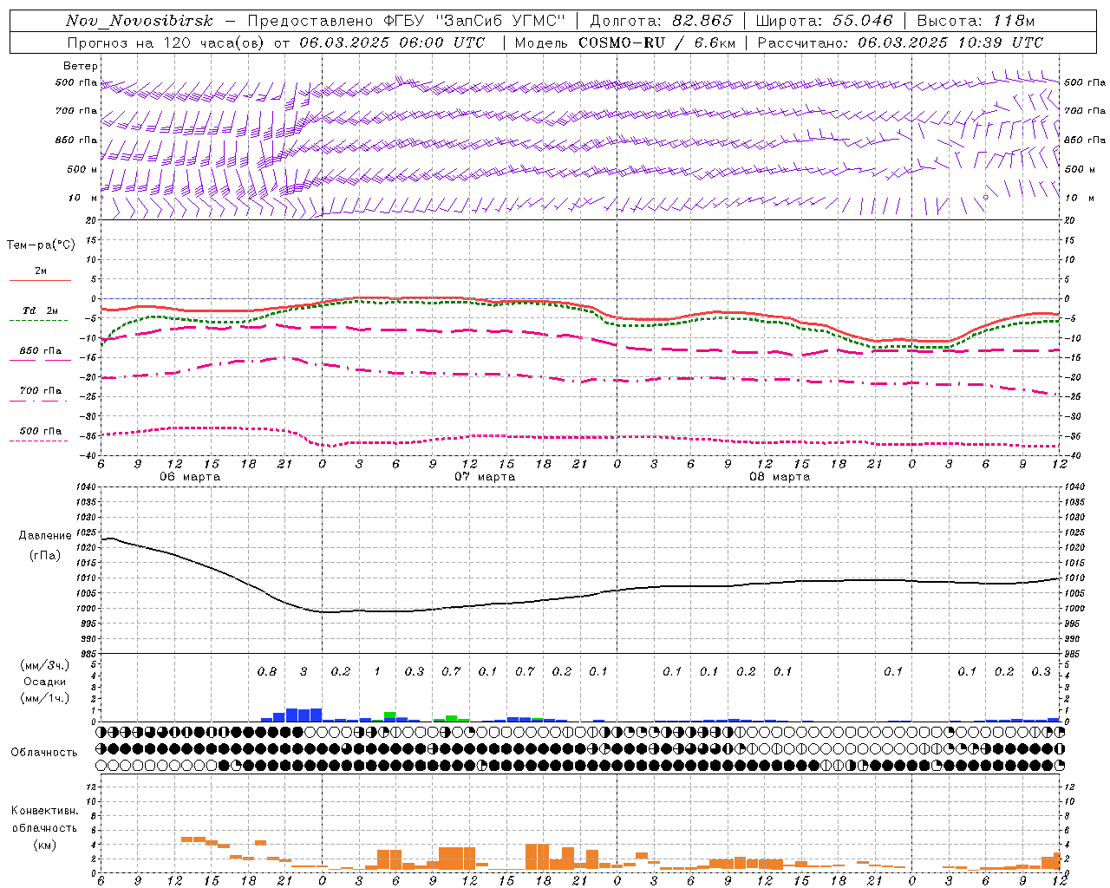Image resolution: width=1110 pixels, height=888 pixels.
Task: Select the '700 гПа' temperature legend entry
Action: (x=41, y=391)
